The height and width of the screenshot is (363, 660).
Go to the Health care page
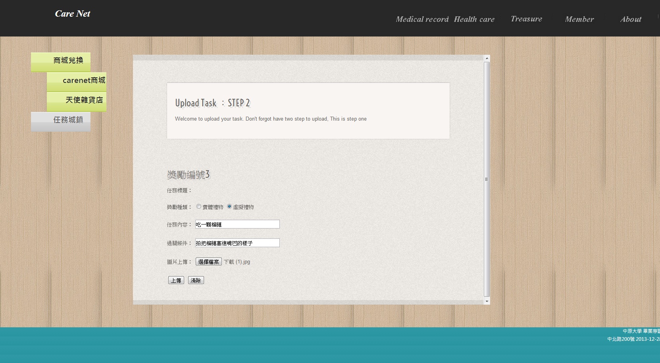click(474, 19)
